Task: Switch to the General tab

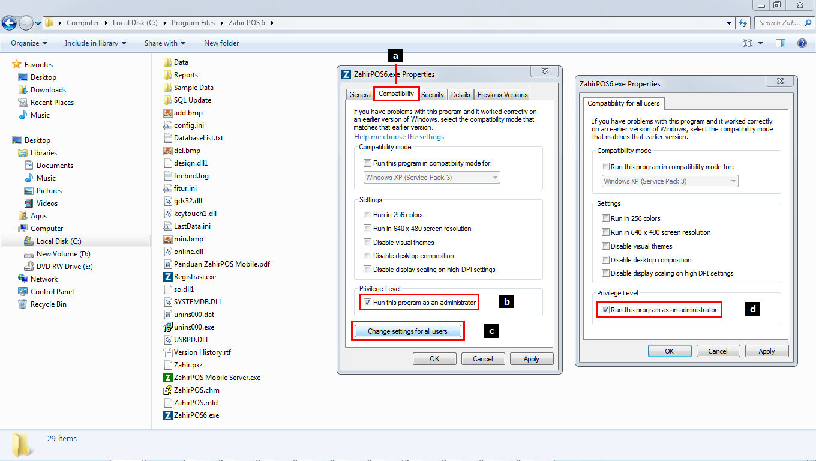Action: pyautogui.click(x=361, y=95)
